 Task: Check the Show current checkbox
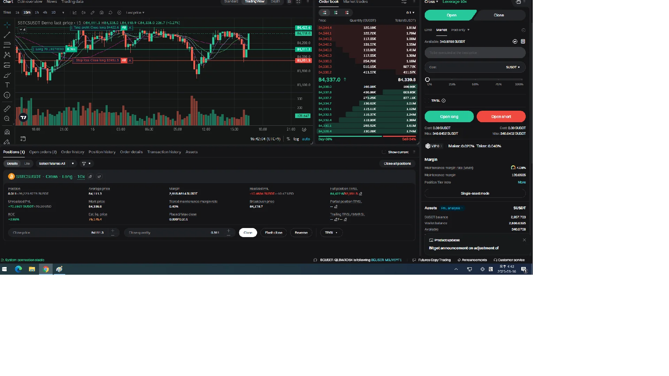(x=384, y=152)
